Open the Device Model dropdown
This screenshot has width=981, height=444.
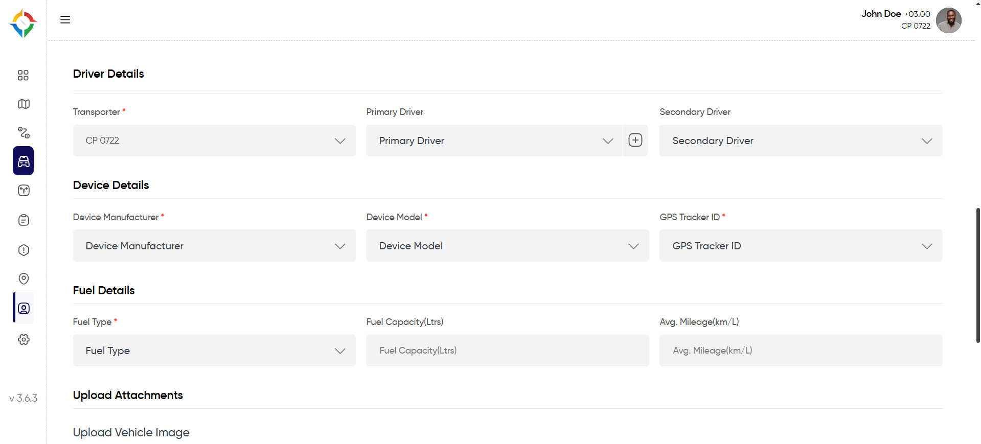point(508,246)
